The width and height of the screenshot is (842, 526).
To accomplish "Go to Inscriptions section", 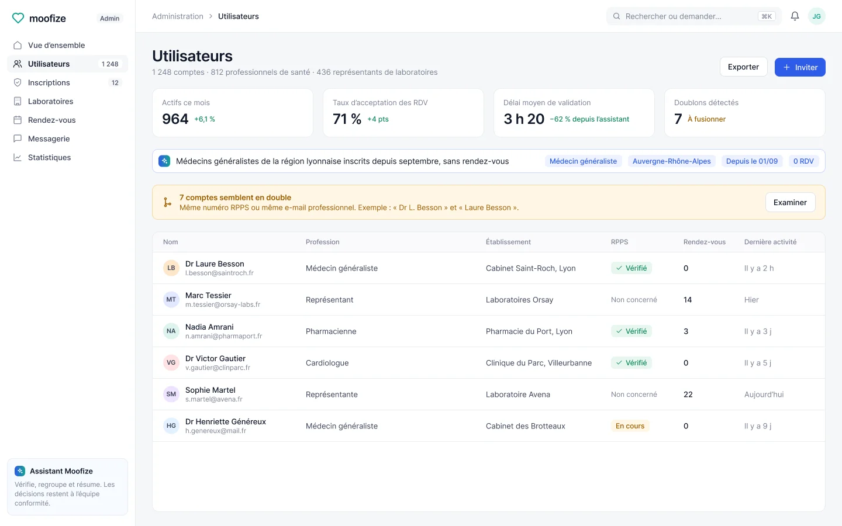I will tap(67, 82).
